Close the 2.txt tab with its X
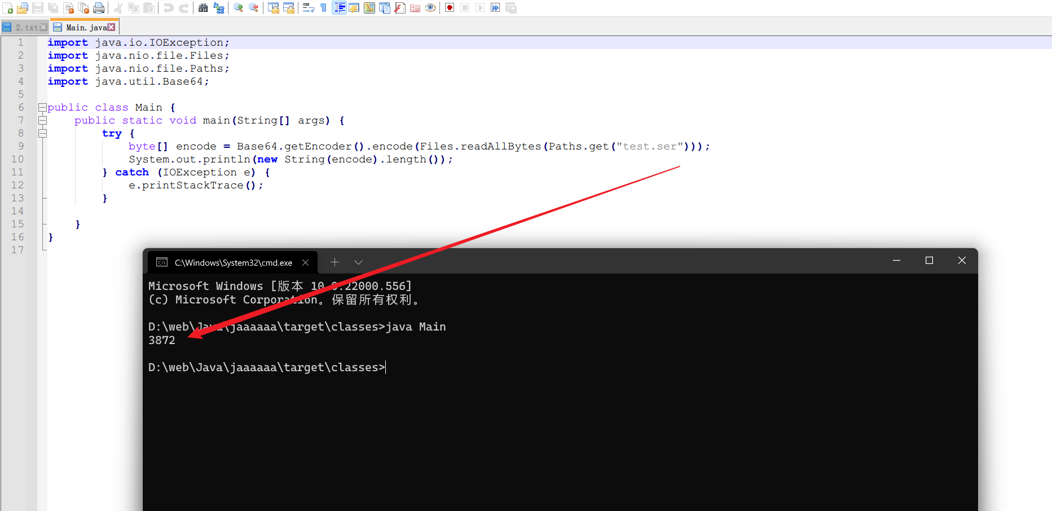 [43, 27]
